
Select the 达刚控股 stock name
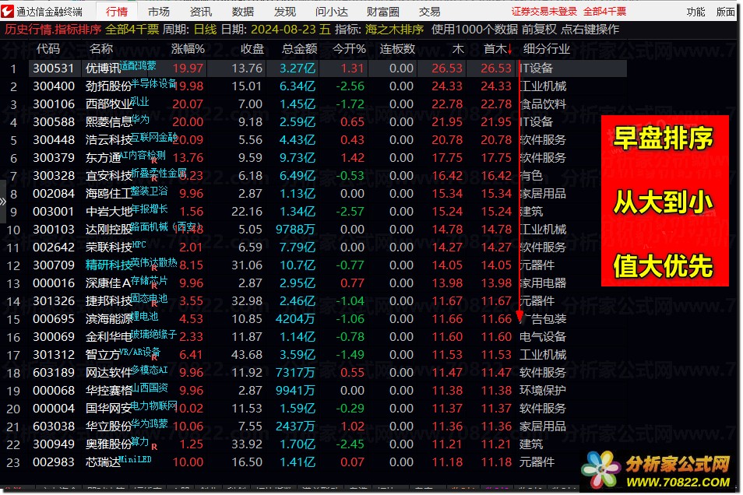(108, 230)
